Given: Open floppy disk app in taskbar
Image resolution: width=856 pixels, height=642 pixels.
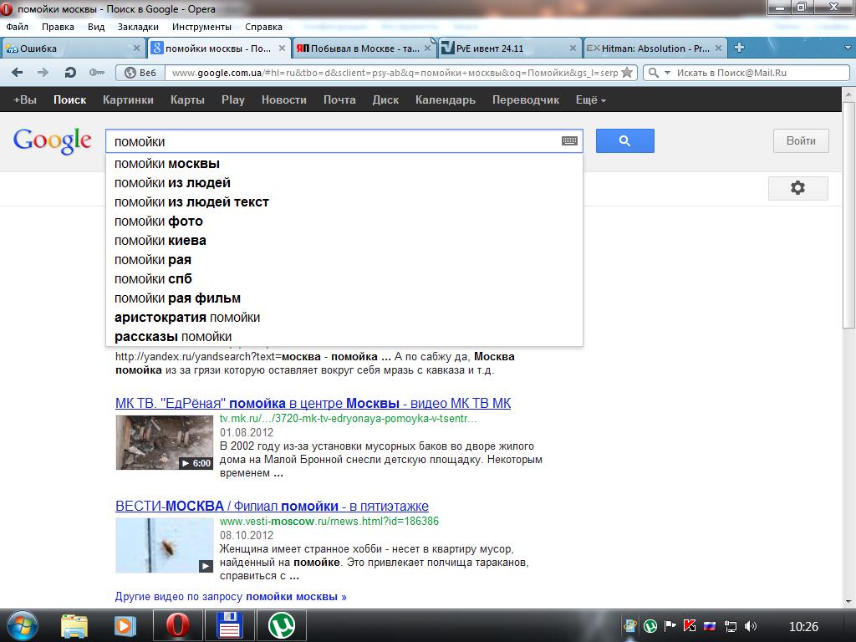Looking at the screenshot, I should coord(230,626).
